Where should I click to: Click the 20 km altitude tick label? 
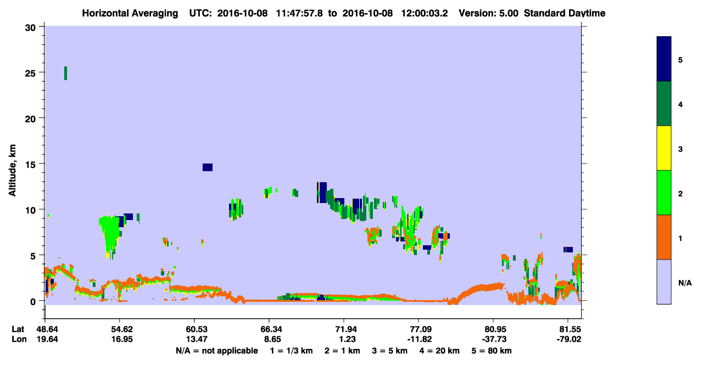tap(32, 119)
